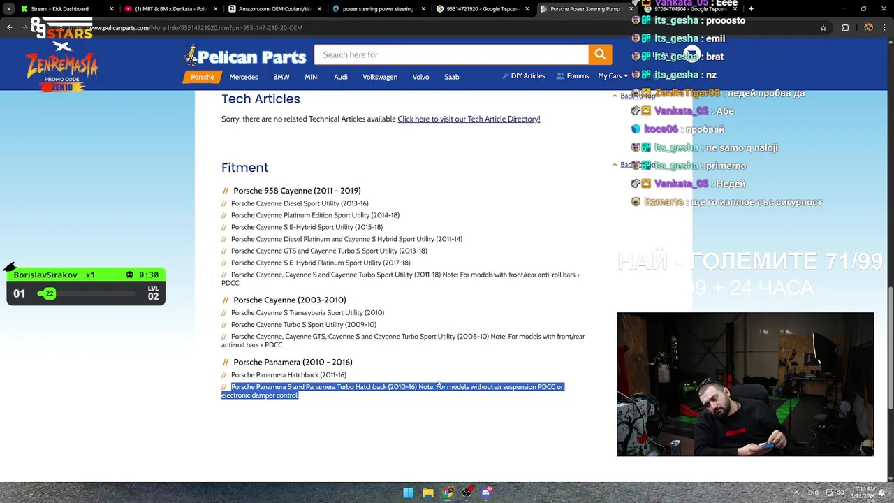Click 'Porsche Cayenne S Transsyberia Sport Utility' row

[x=307, y=312]
